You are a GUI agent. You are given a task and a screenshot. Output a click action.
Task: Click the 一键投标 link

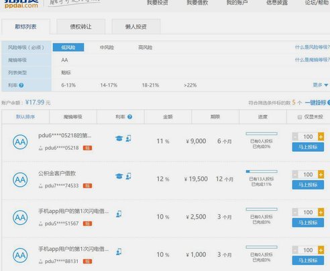(x=315, y=102)
